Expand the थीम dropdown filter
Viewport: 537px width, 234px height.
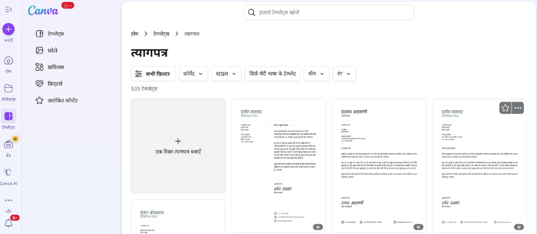(x=316, y=74)
